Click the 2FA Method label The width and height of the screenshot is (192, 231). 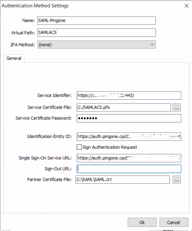pos(22,45)
